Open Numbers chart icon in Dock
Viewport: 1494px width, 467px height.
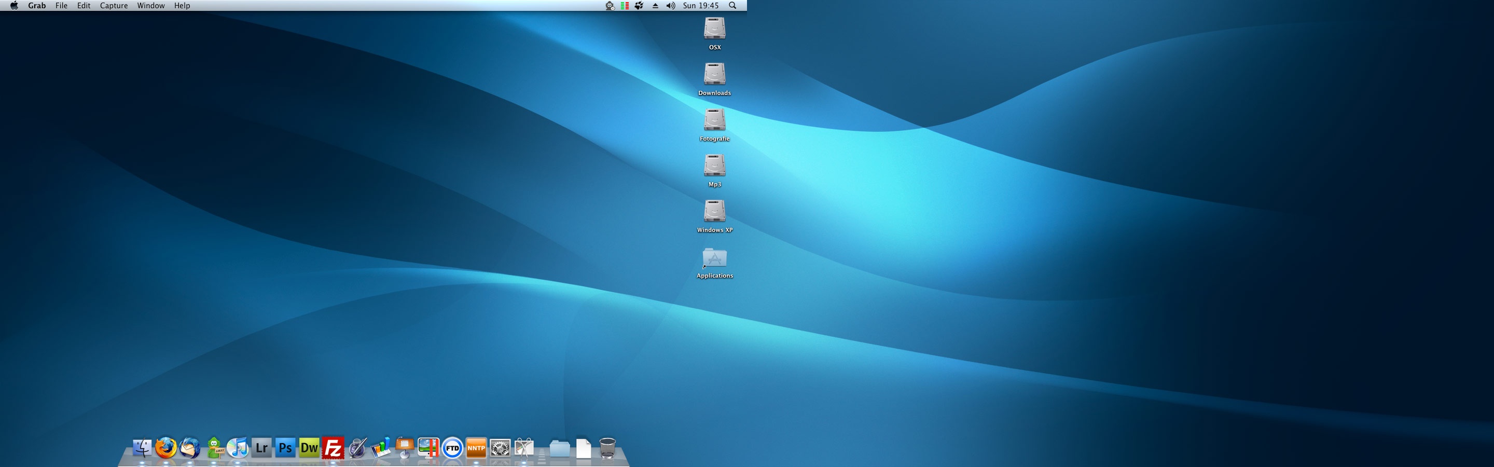pyautogui.click(x=381, y=448)
